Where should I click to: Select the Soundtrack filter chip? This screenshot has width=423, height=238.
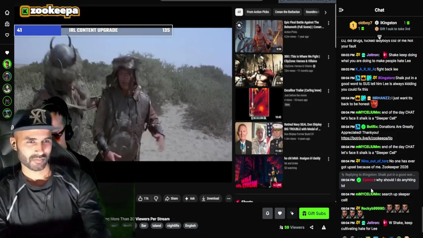[312, 12]
